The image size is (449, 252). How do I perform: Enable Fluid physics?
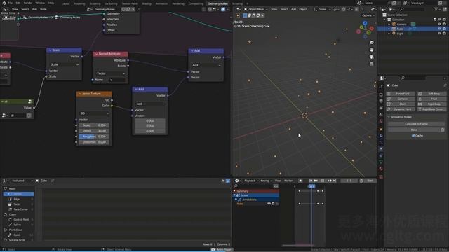432,99
